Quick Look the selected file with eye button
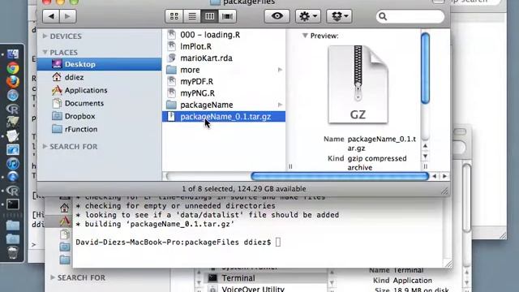519x292 pixels. click(x=277, y=16)
